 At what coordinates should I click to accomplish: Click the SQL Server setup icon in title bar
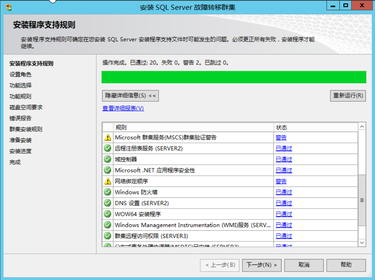pyautogui.click(x=8, y=7)
